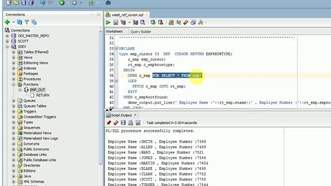The image size is (331, 186).
Task: Rollback changes with the red database icon
Action: tap(160, 22)
